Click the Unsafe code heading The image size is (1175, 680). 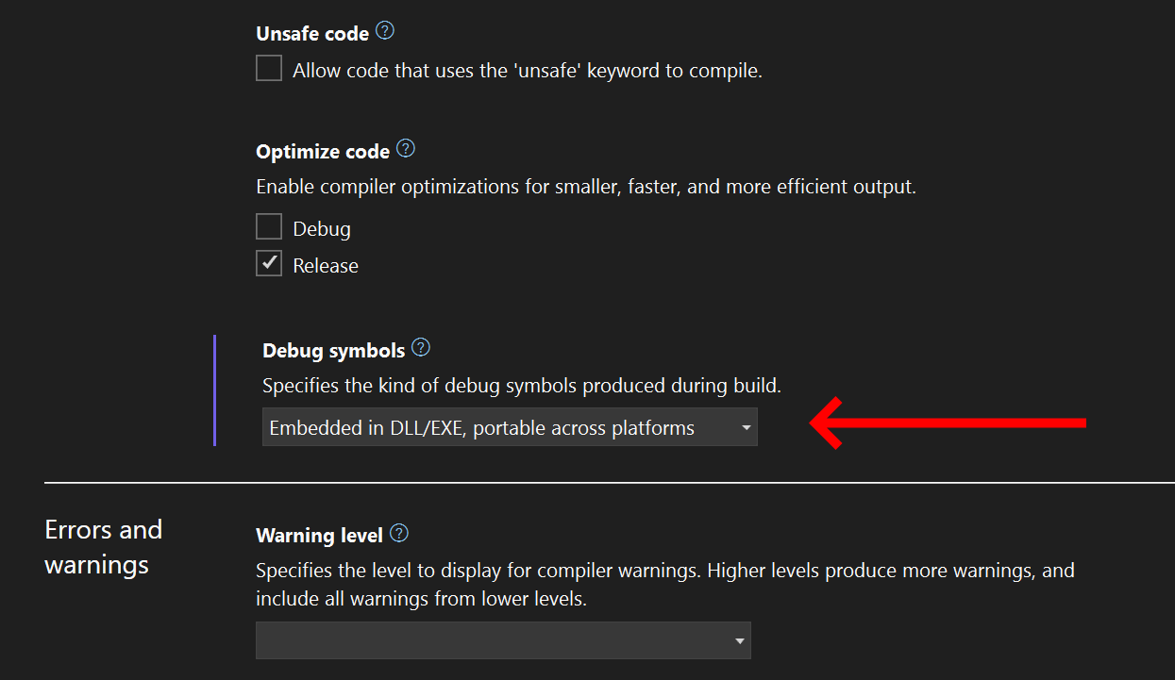click(x=312, y=32)
